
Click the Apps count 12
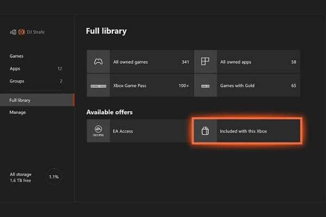(x=60, y=68)
